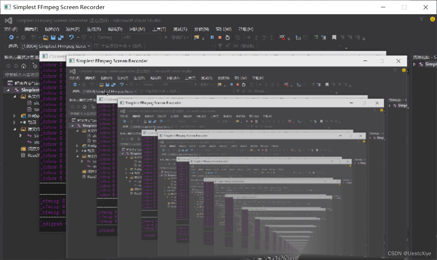Click the Solution Explorer back arrow icon
437x260 pixels.
point(8,66)
